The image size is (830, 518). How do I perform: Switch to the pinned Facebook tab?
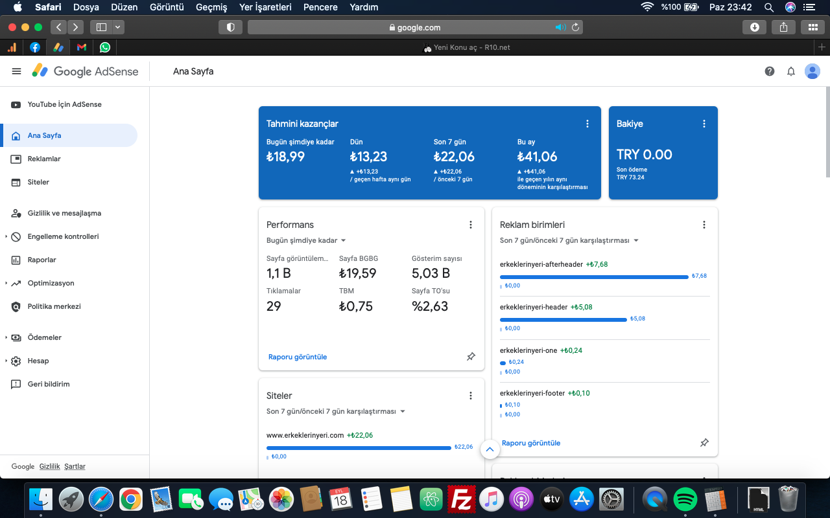point(35,47)
